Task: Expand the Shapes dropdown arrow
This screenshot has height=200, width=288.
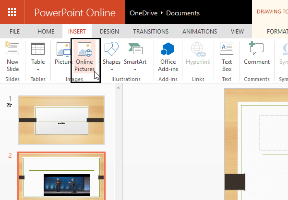Action: click(x=111, y=70)
